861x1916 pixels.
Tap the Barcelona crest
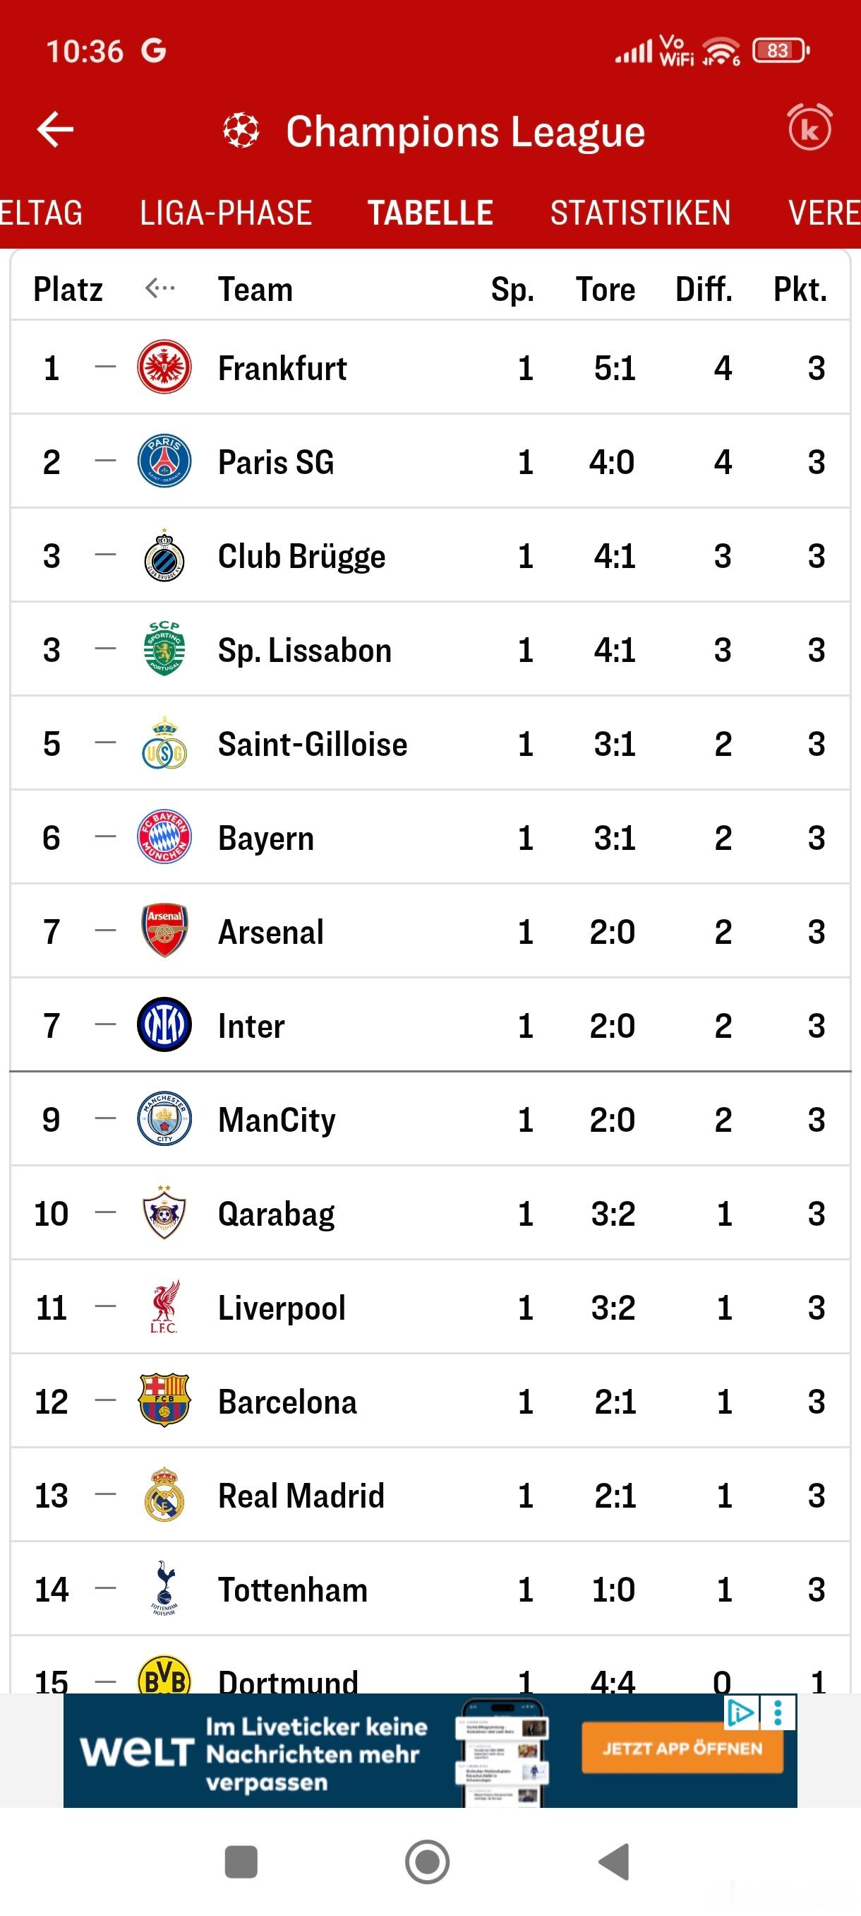(164, 1400)
